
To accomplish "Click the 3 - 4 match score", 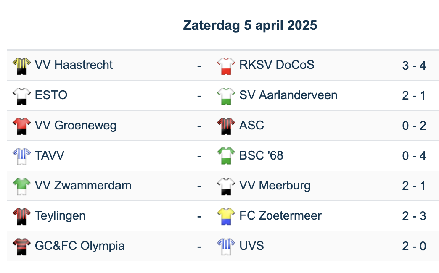I will (x=414, y=66).
